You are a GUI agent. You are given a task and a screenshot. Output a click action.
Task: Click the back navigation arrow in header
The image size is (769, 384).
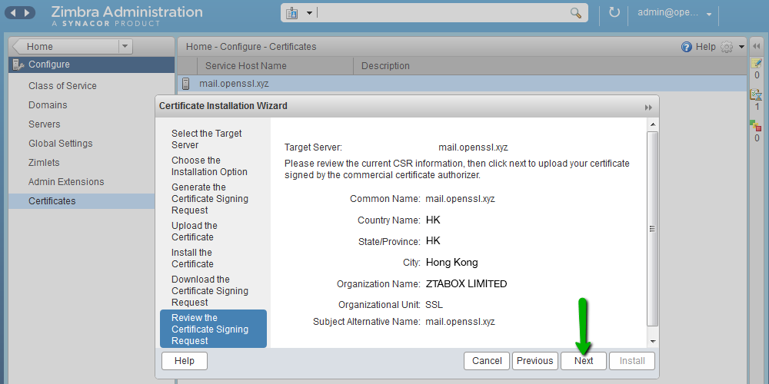click(12, 13)
